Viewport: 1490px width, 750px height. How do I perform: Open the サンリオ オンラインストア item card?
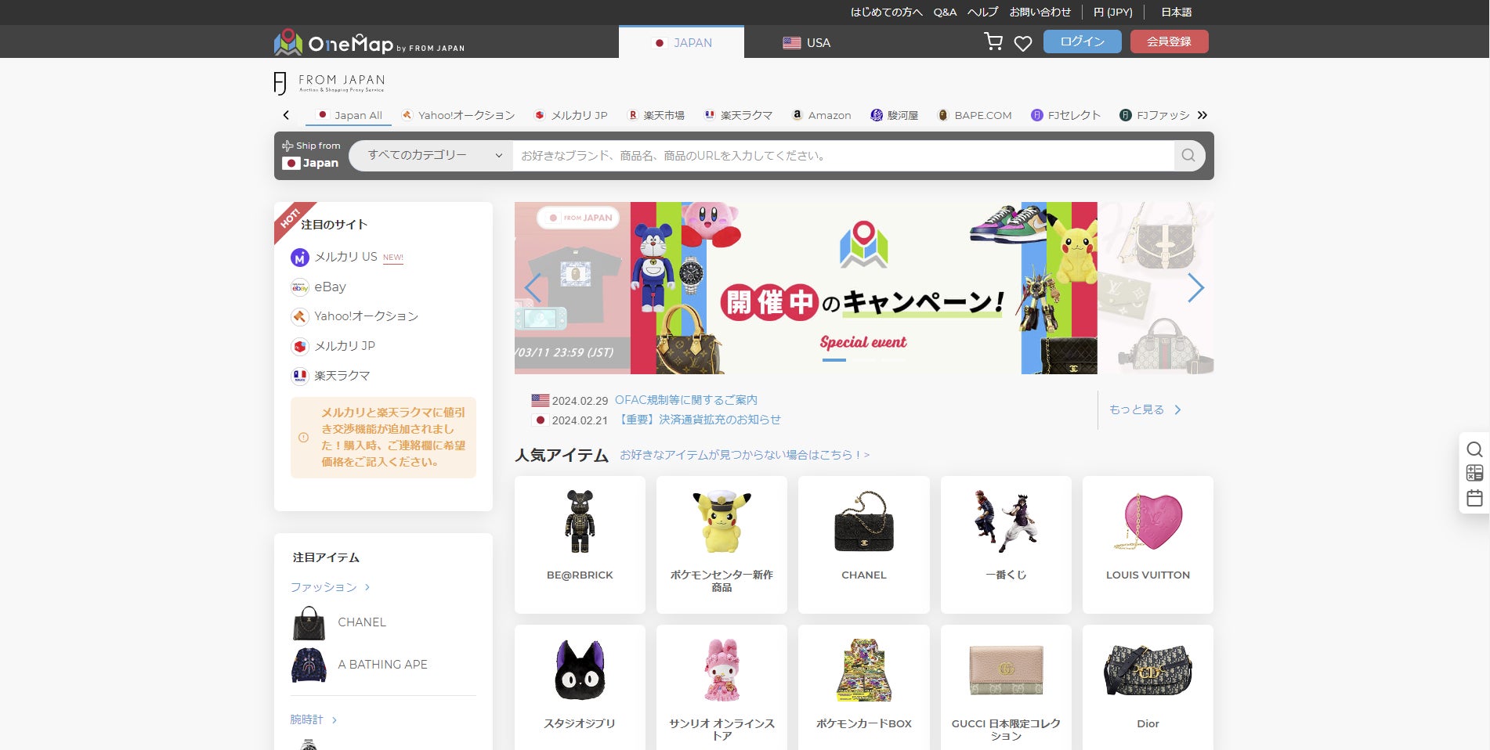click(721, 687)
